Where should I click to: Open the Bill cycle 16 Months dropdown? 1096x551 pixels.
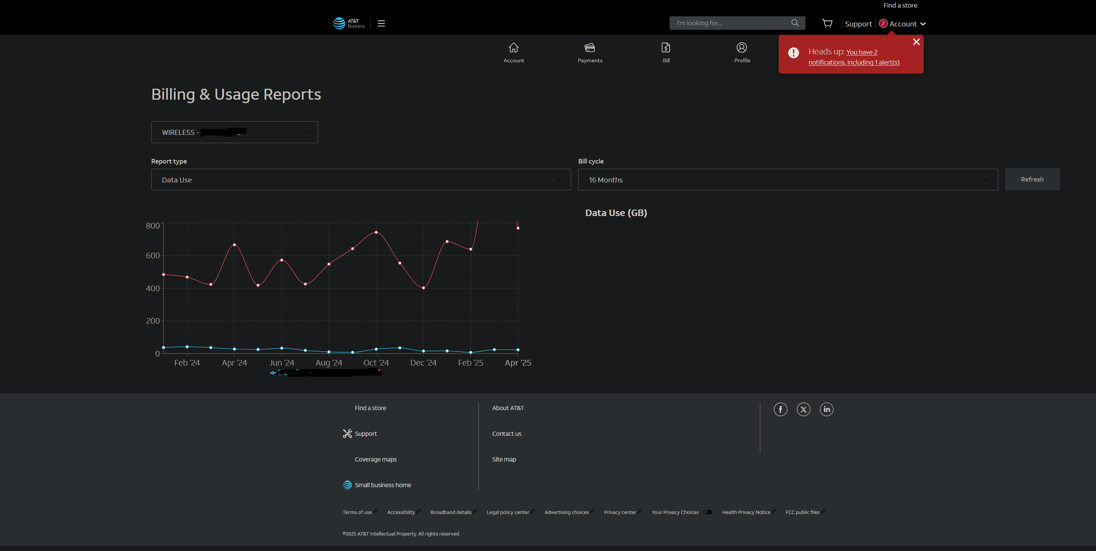pyautogui.click(x=787, y=179)
